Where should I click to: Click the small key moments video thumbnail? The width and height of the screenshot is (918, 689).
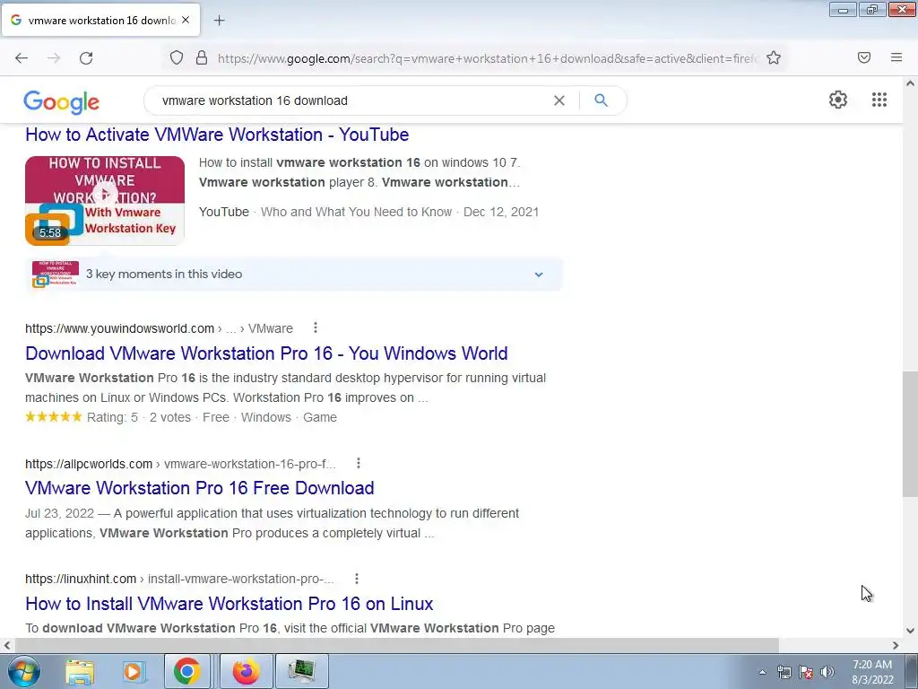(55, 275)
